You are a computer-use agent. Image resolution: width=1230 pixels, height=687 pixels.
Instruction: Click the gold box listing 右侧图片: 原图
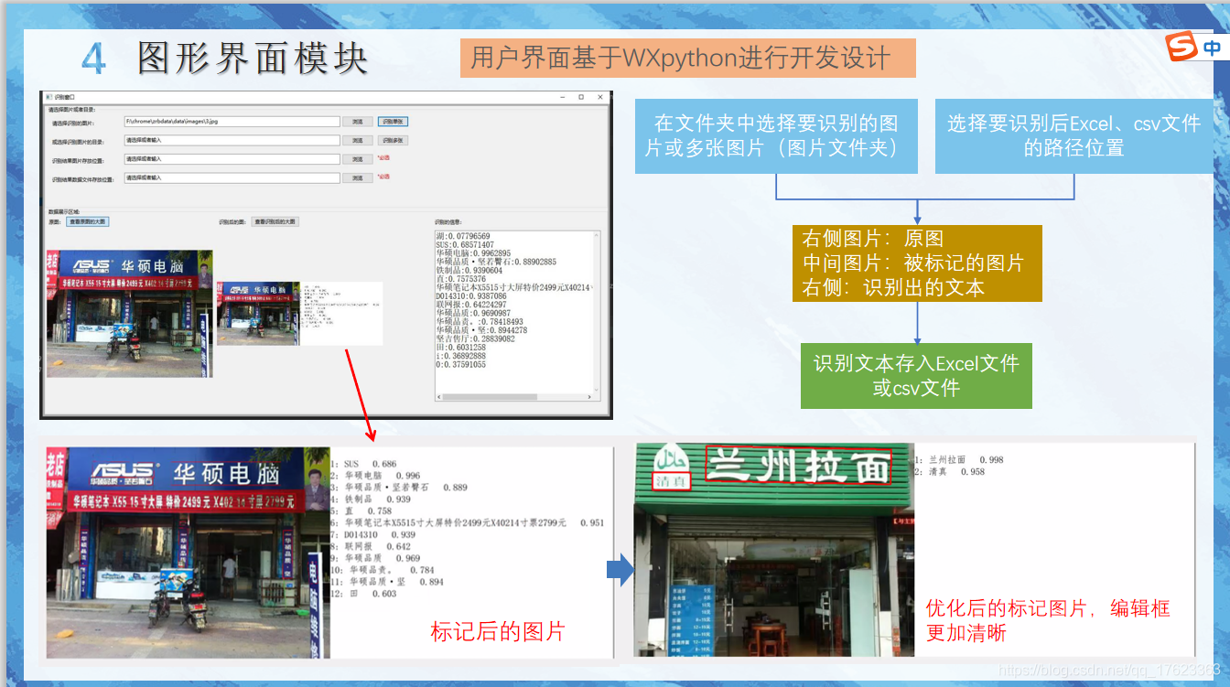[917, 263]
